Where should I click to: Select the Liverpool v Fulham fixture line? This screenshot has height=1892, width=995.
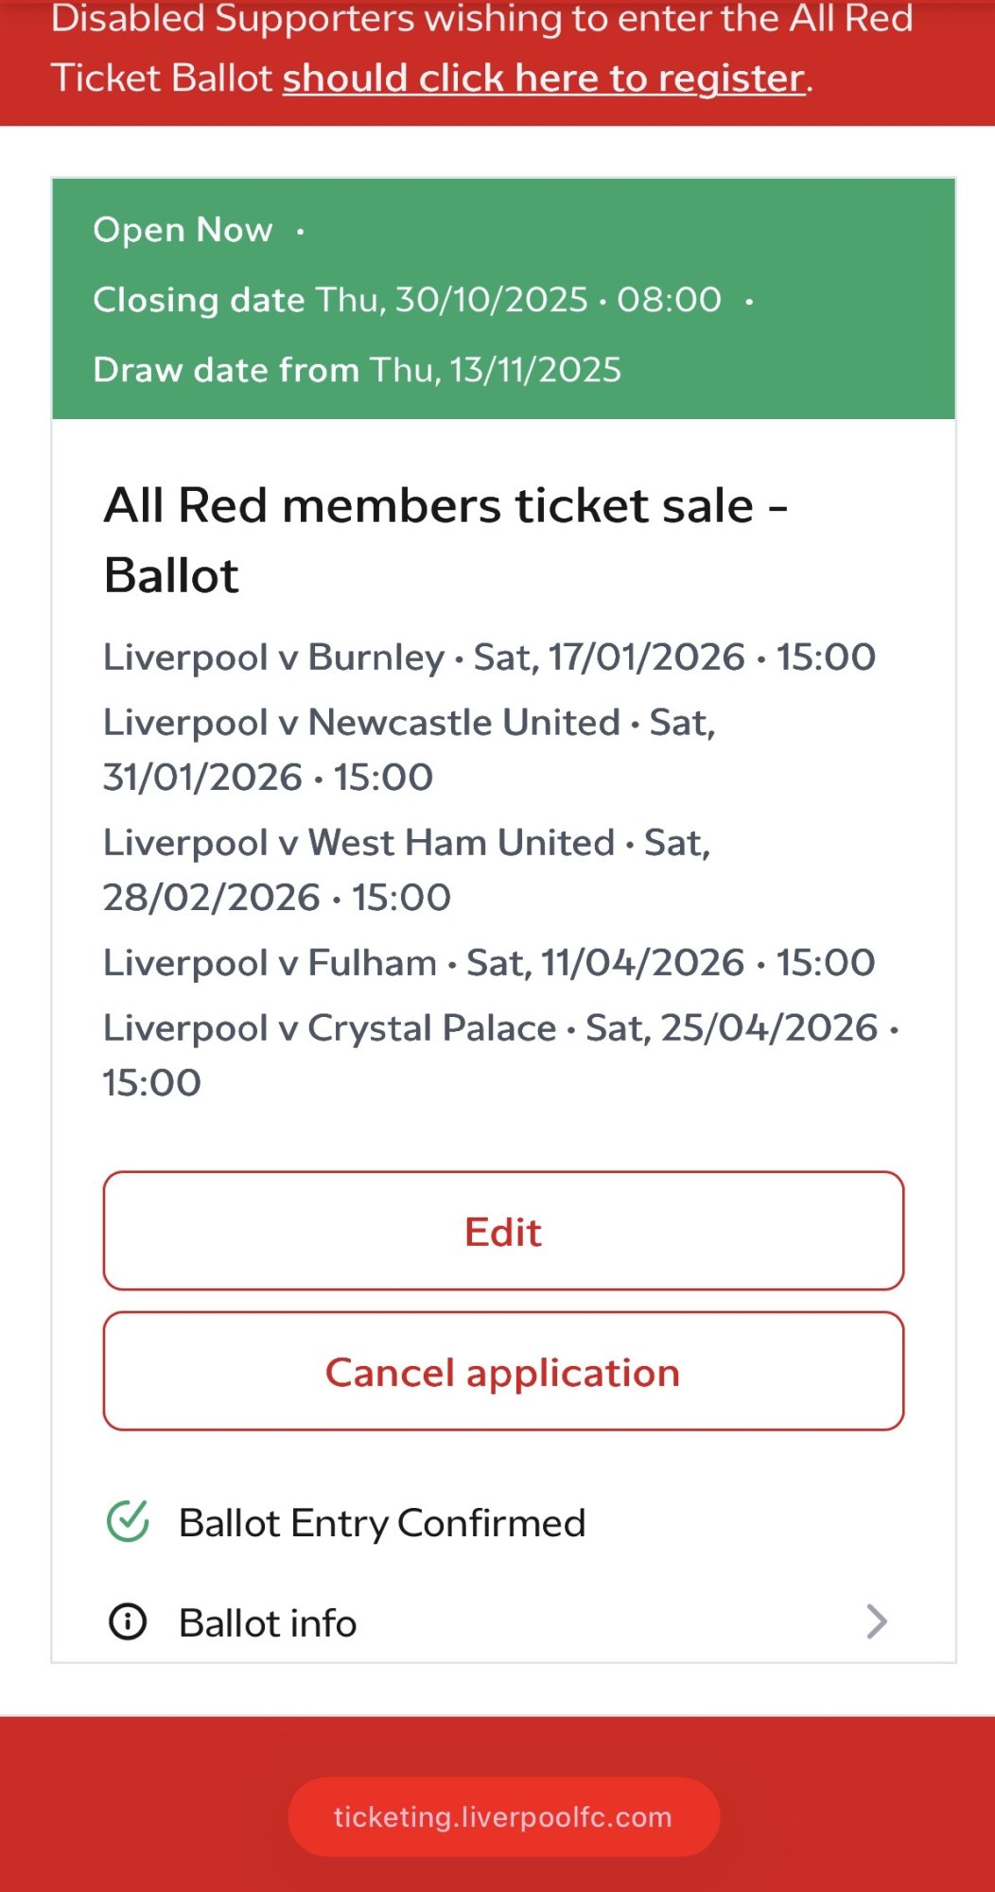pos(489,963)
